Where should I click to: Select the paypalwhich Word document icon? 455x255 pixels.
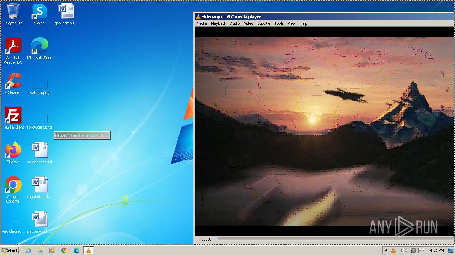(x=39, y=222)
